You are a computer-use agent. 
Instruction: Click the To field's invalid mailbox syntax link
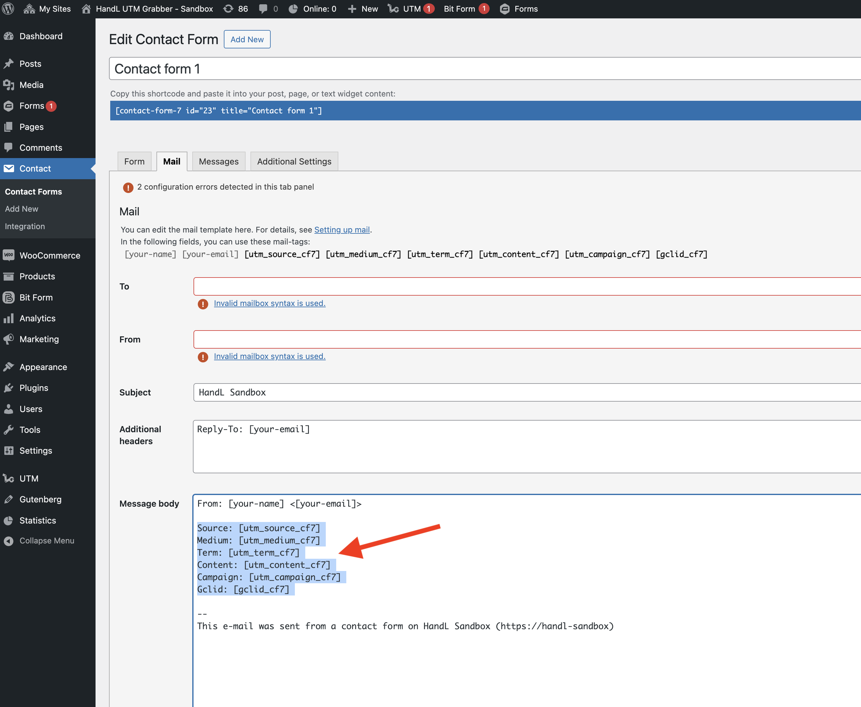pos(269,303)
